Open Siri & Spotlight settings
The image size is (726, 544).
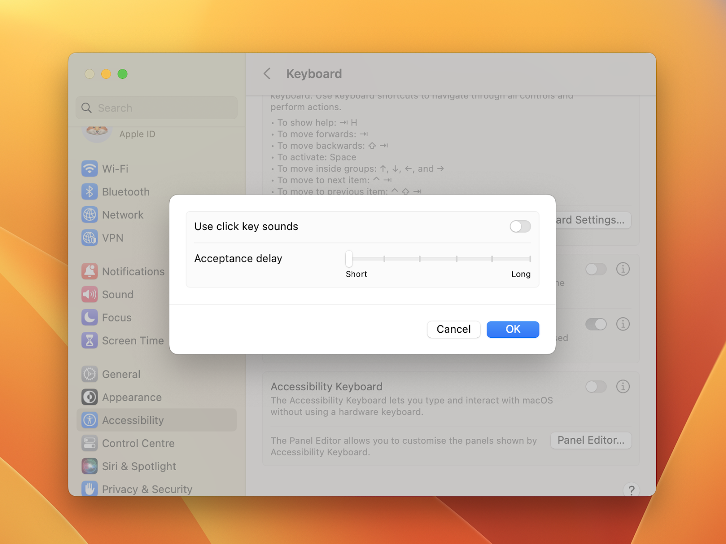pyautogui.click(x=139, y=466)
